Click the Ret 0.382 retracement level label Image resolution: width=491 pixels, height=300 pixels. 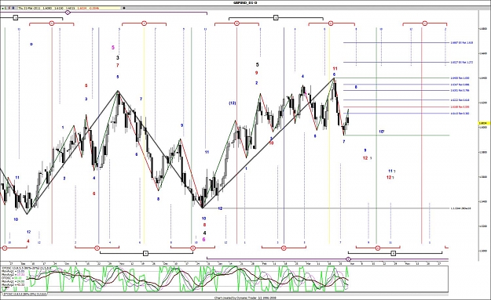(460, 114)
